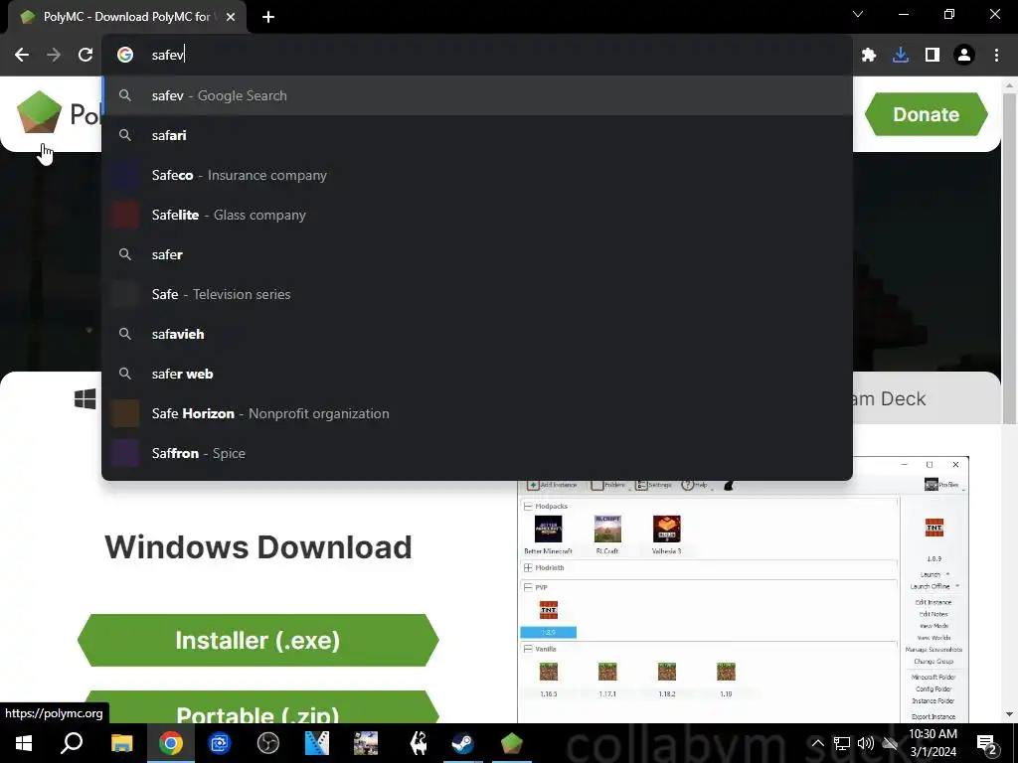
Task: Choose 'Safeco - Insurance company' suggestion
Action: (x=477, y=175)
